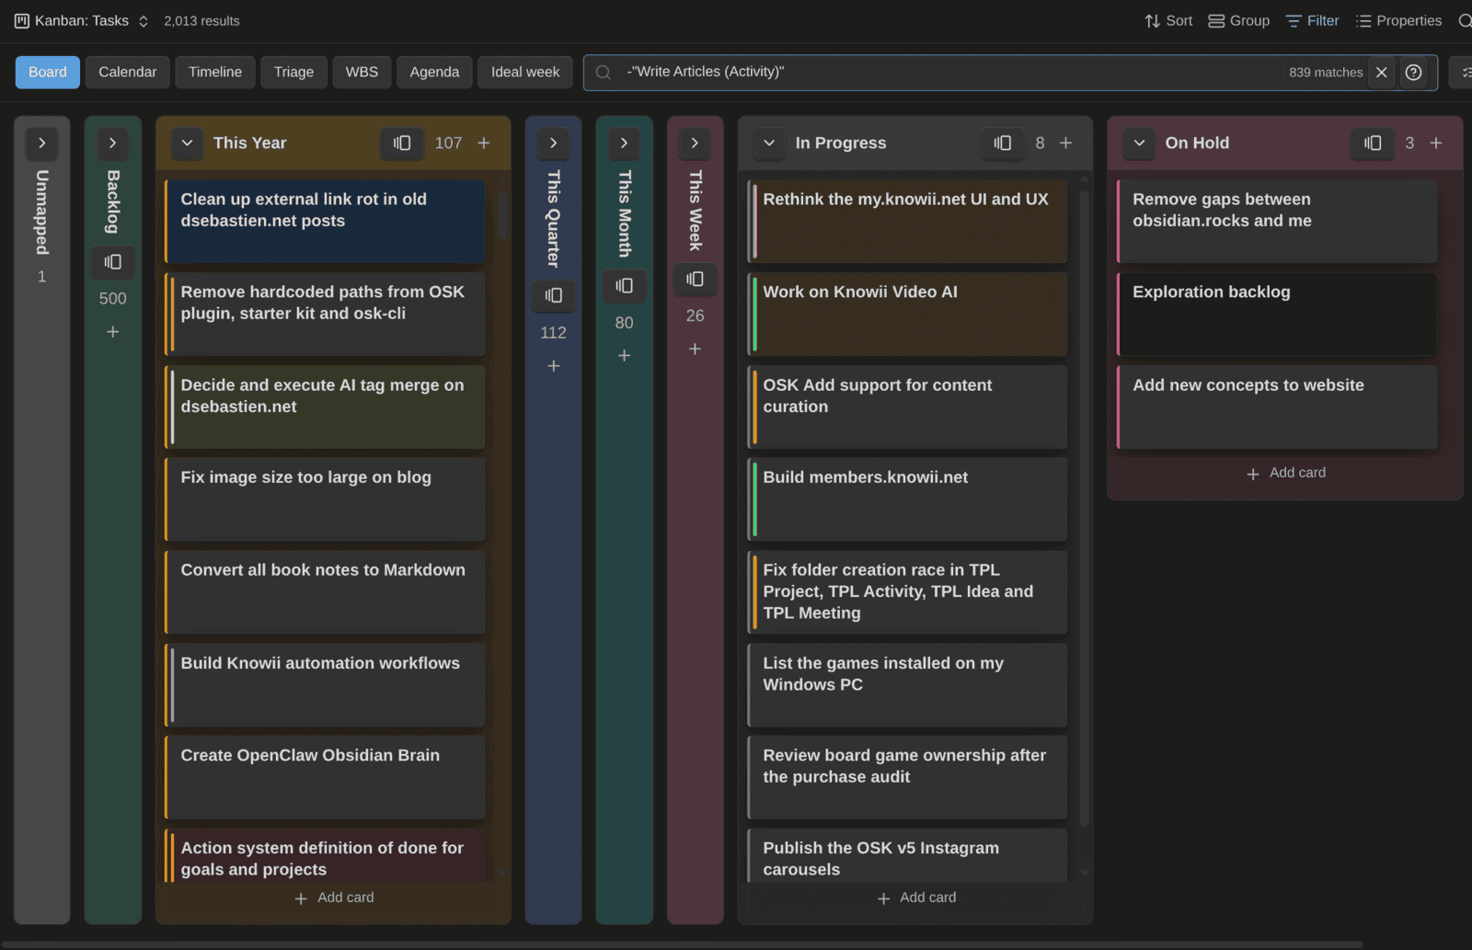Open the Filter panel
The height and width of the screenshot is (950, 1472).
[1312, 20]
